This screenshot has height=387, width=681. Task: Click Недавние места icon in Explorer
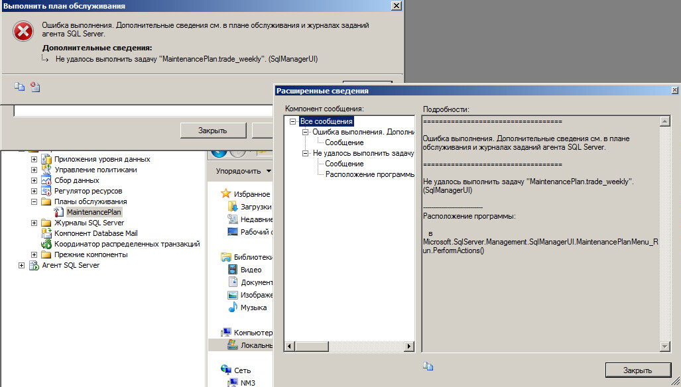click(x=233, y=219)
